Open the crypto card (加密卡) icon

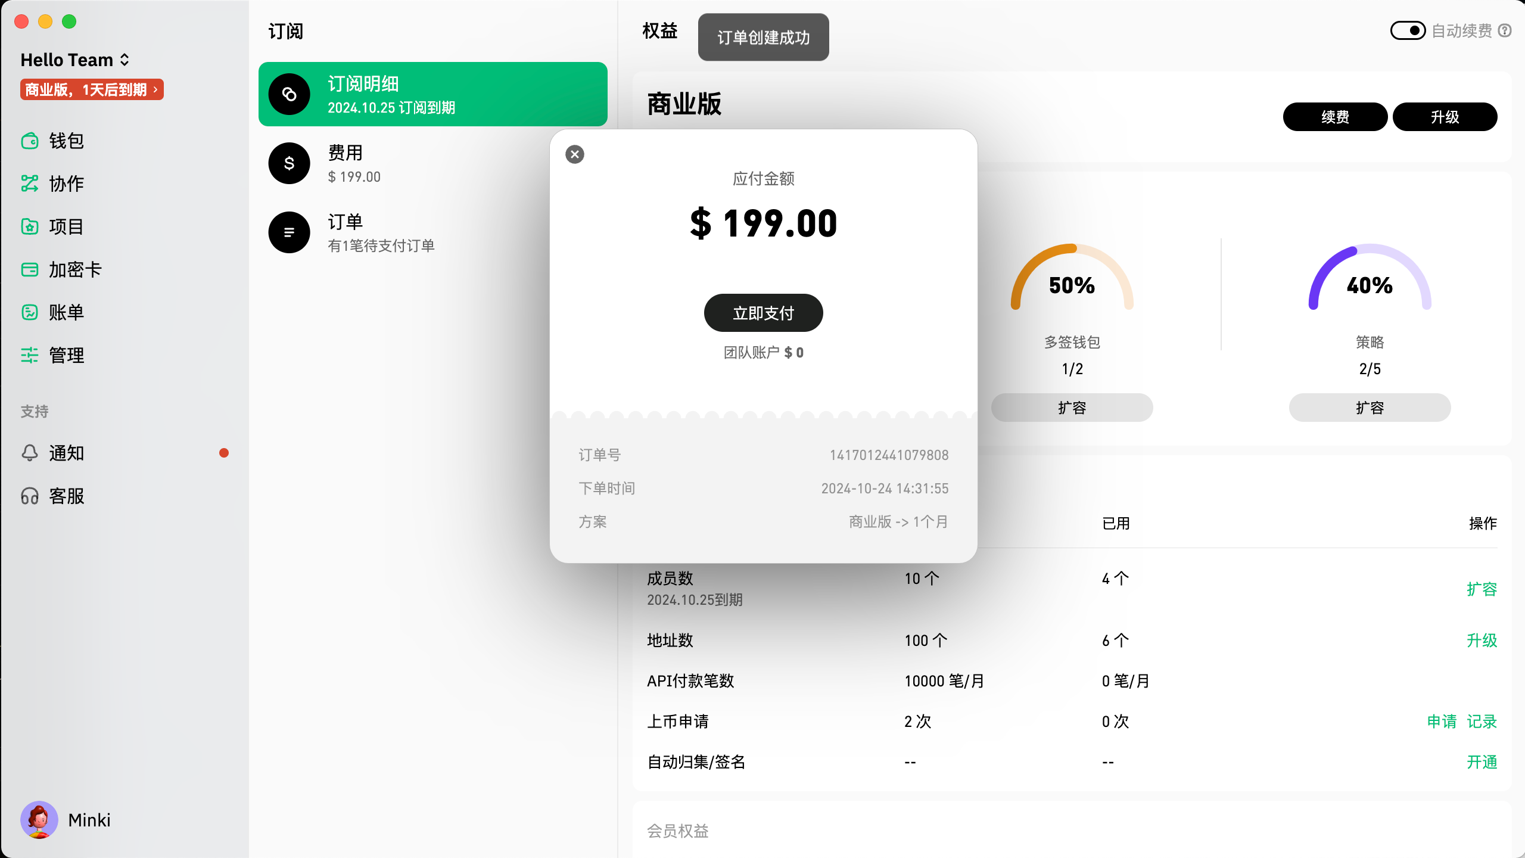point(30,269)
